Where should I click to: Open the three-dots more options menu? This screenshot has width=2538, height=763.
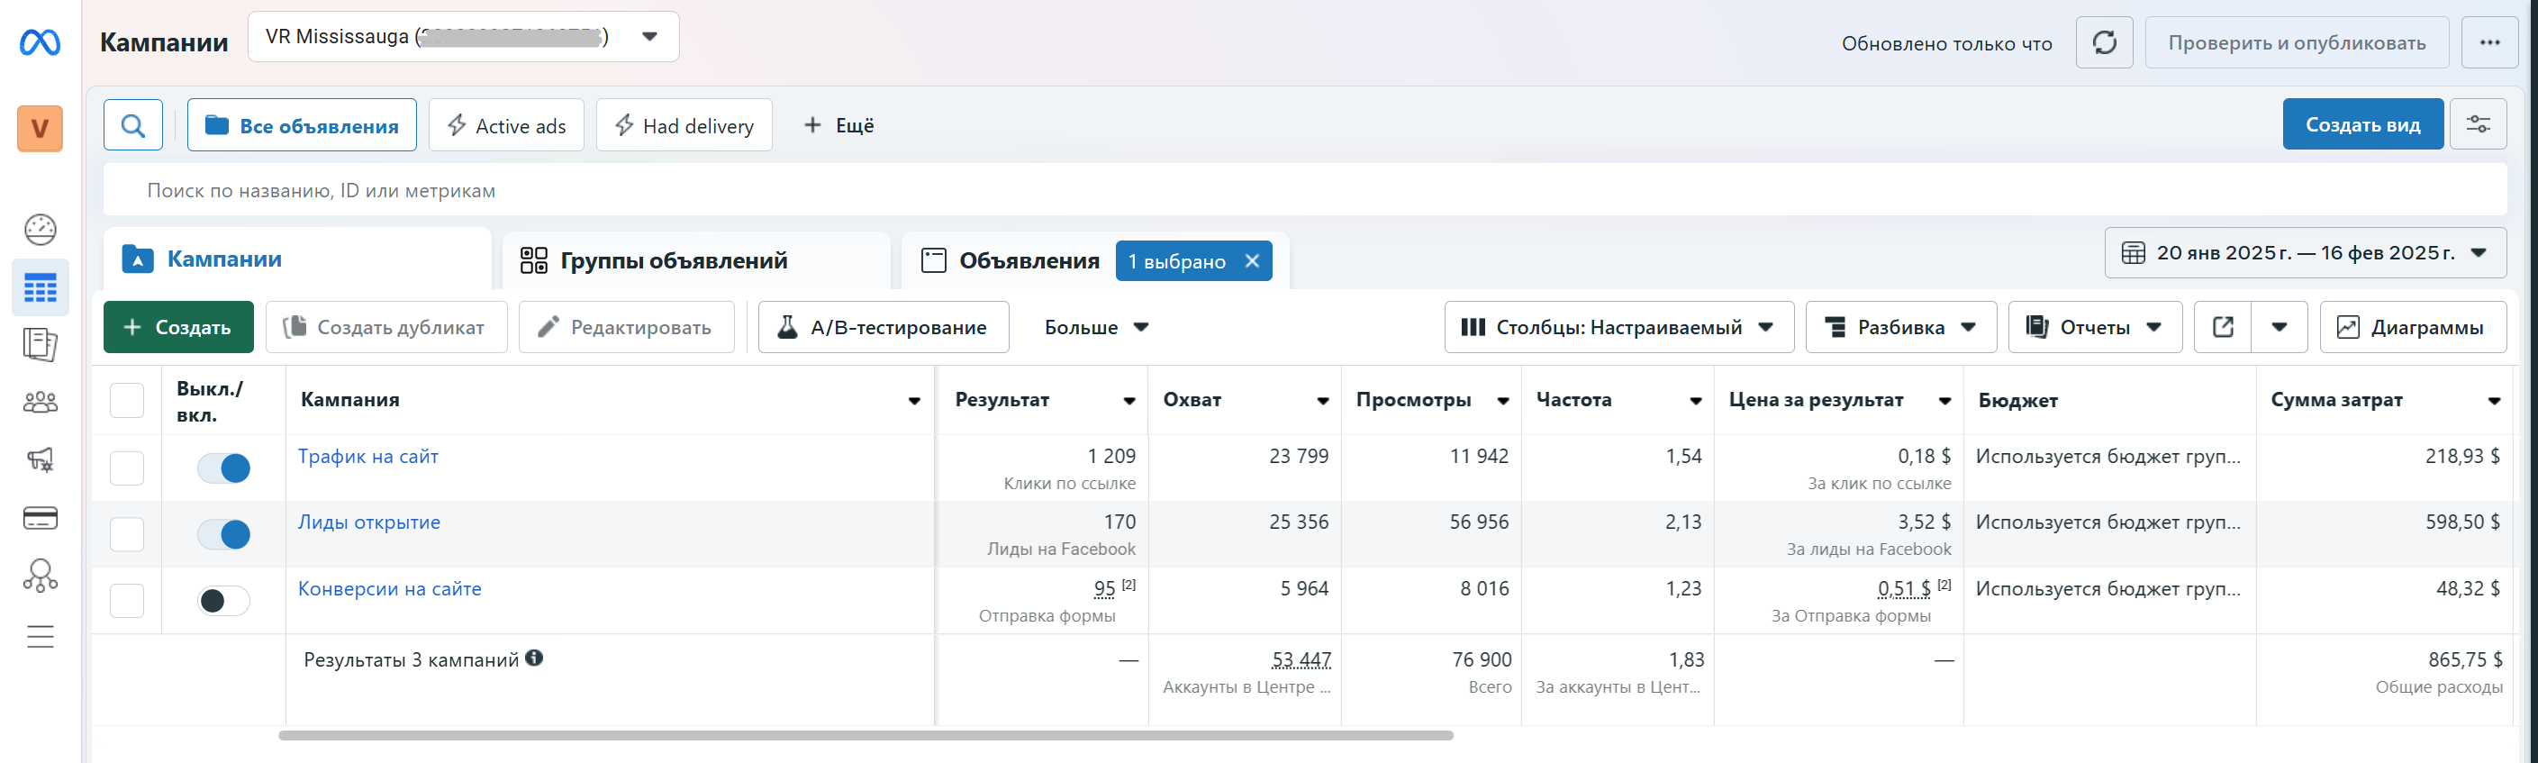click(x=2488, y=42)
